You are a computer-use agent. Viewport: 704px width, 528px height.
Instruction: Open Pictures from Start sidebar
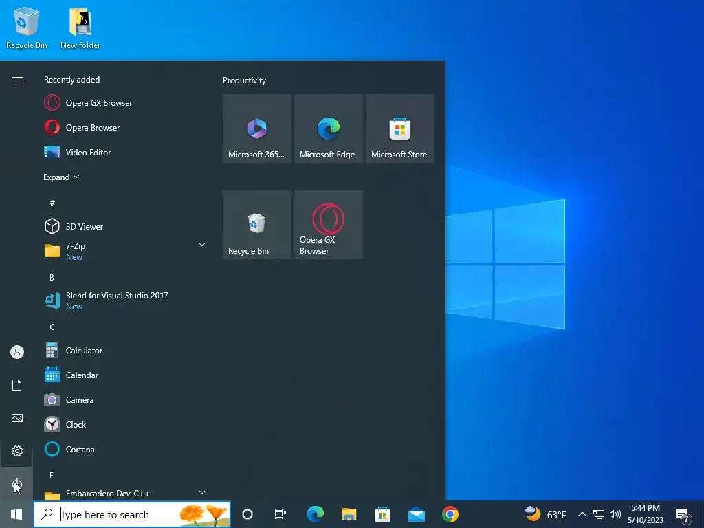pos(16,418)
